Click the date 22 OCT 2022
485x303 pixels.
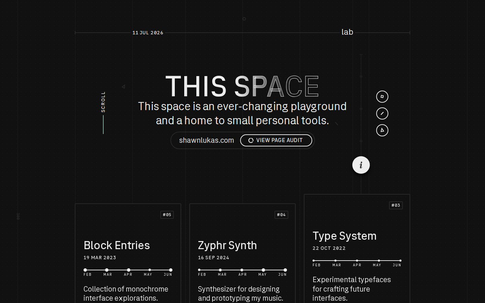click(329, 248)
